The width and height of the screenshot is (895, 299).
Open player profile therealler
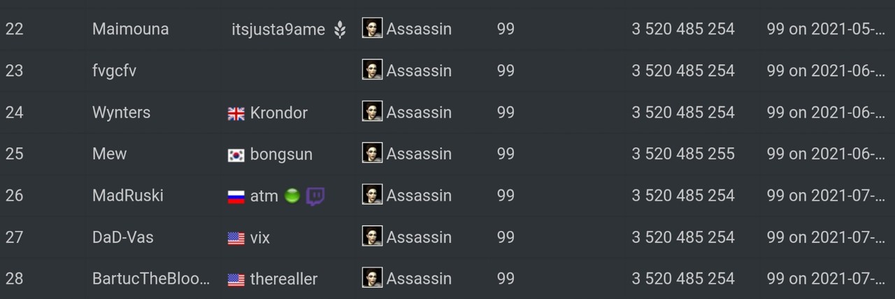click(x=284, y=279)
